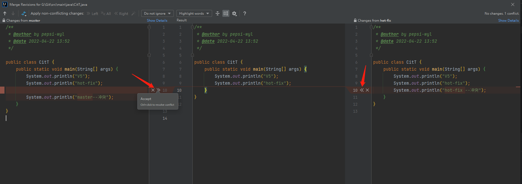The image size is (522, 184).
Task: Toggle synchronize scrolling button
Action: 226,13
